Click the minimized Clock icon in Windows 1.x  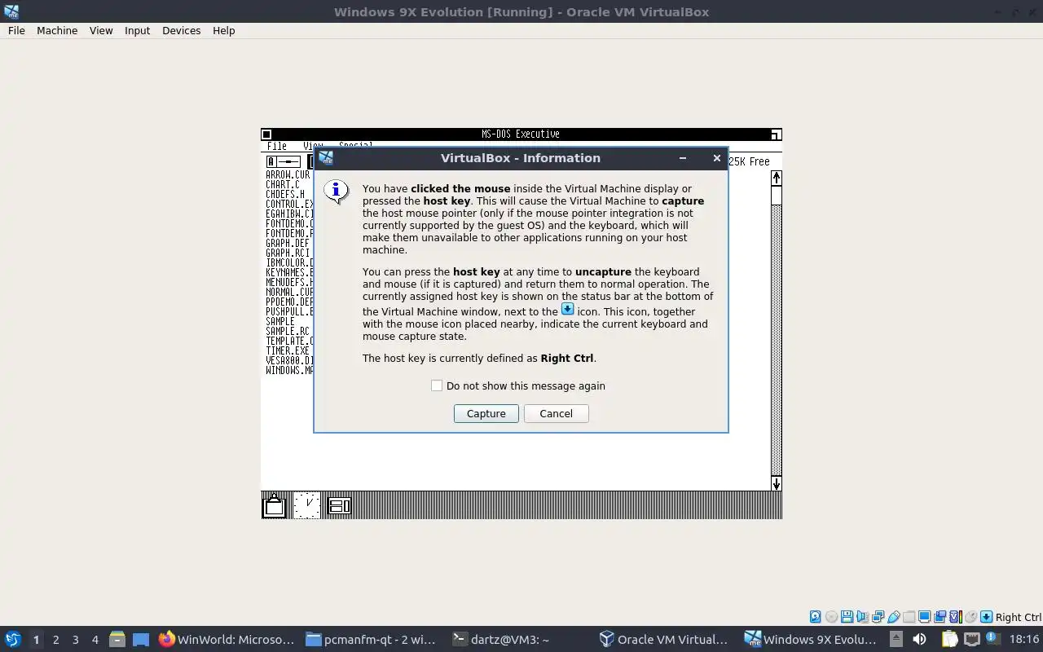[x=307, y=505]
